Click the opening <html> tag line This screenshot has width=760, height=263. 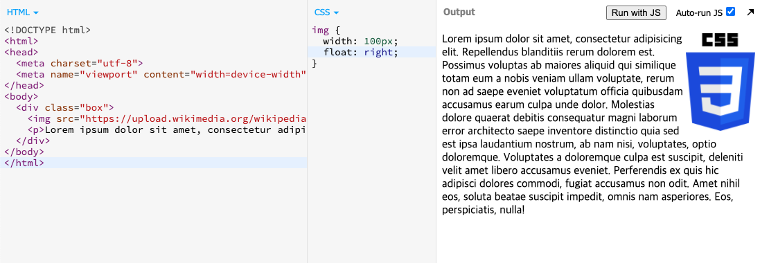click(21, 42)
